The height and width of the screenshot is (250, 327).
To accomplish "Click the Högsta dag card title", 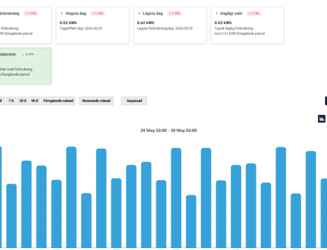I will click(76, 14).
